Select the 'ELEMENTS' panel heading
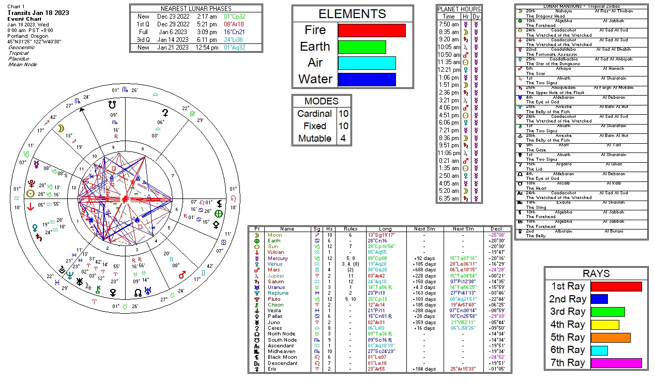Screen dimensions: 655x383 (x=352, y=14)
